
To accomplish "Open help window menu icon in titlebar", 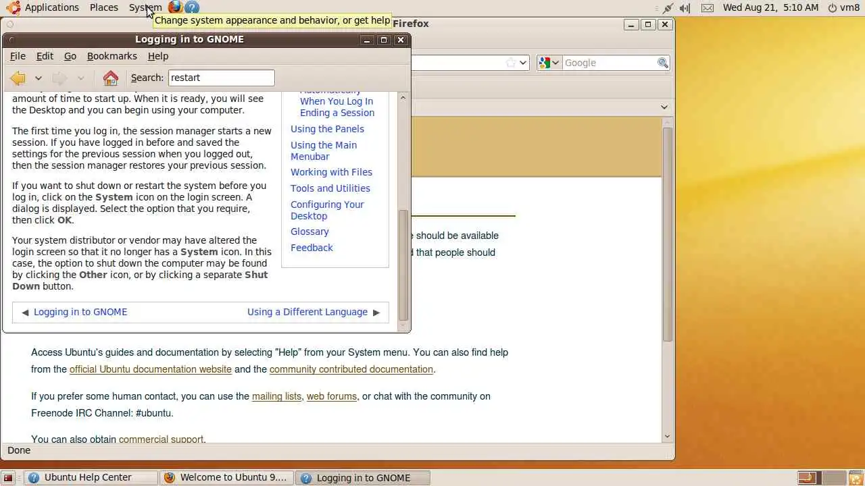I will [x=10, y=39].
